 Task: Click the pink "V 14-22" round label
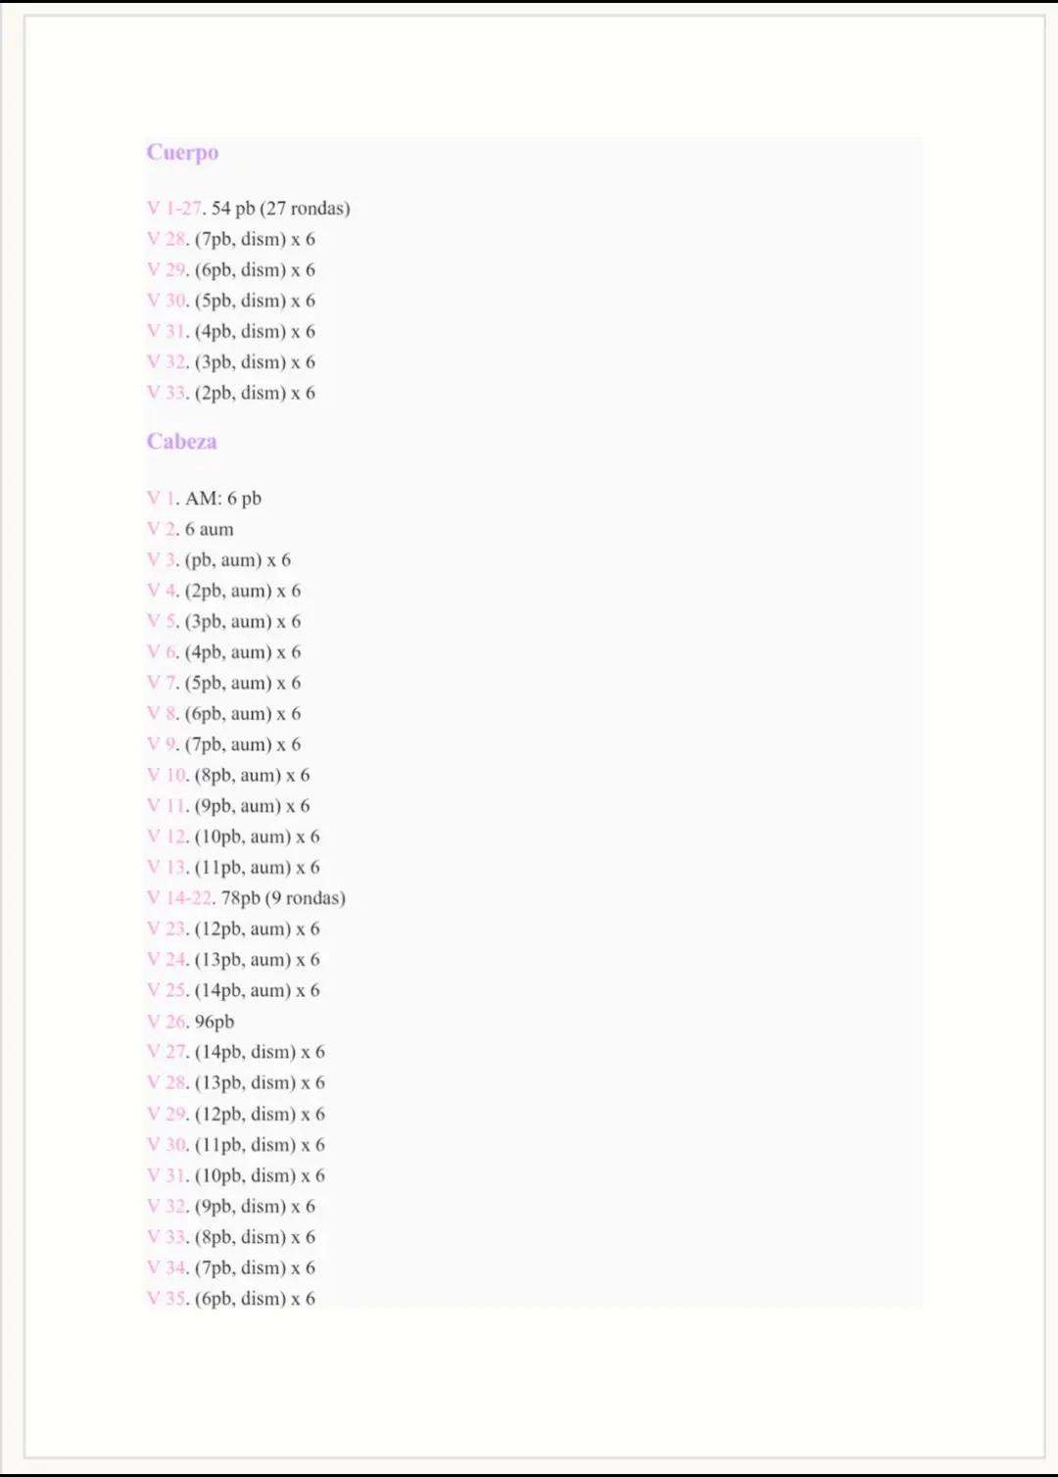point(178,898)
